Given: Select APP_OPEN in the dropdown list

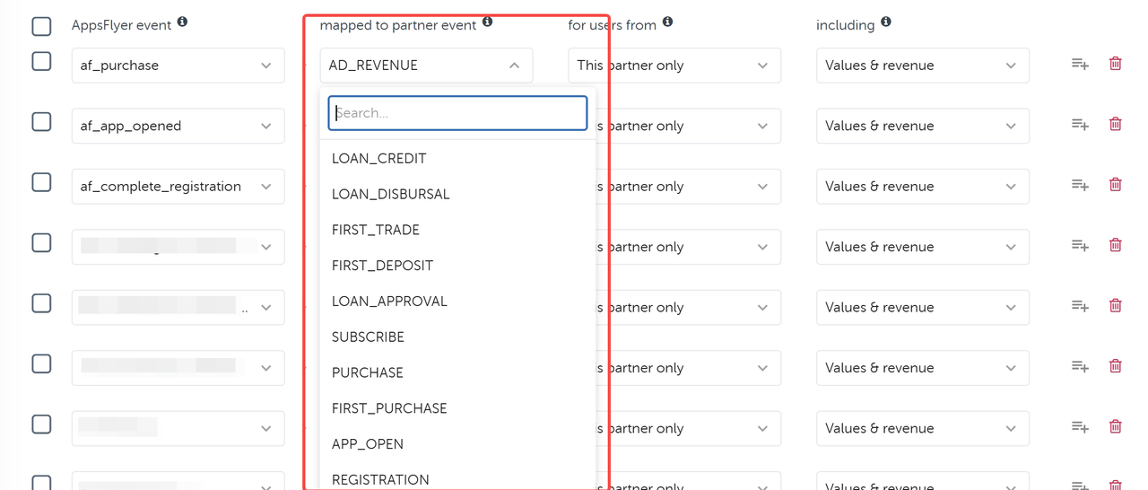Looking at the screenshot, I should (368, 444).
